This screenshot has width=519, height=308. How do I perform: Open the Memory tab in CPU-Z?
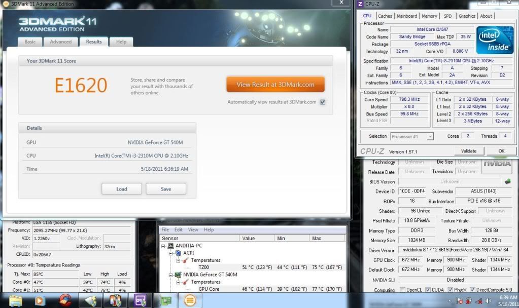click(429, 16)
